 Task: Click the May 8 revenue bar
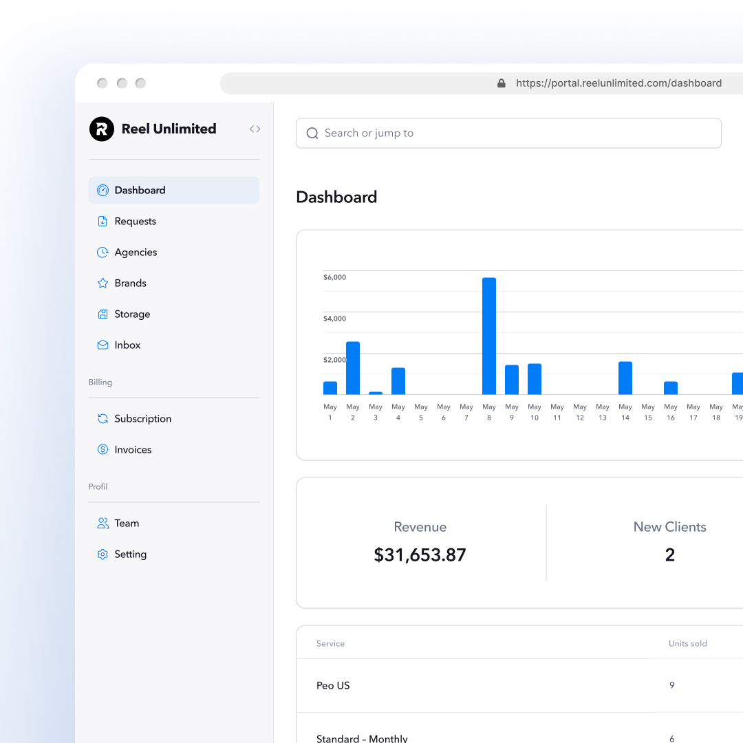489,336
